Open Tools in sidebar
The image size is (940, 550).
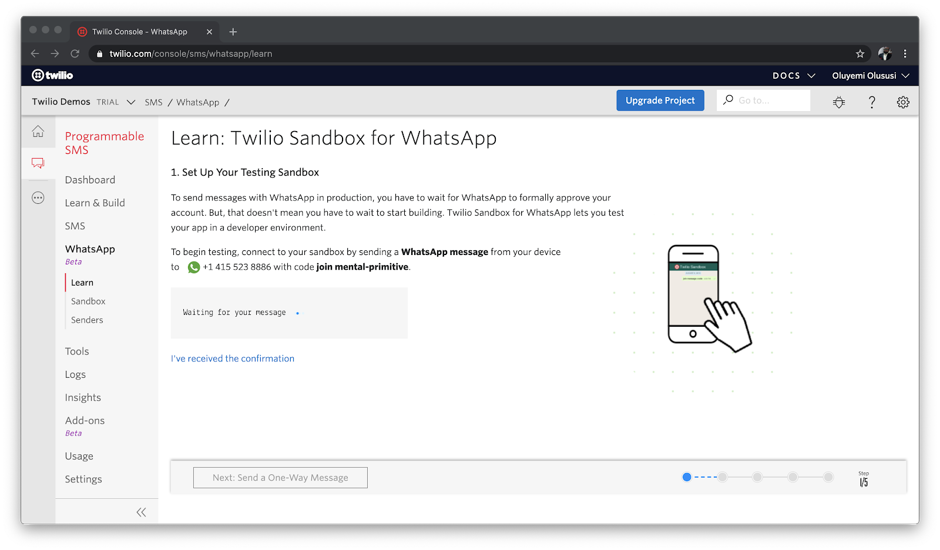point(77,351)
